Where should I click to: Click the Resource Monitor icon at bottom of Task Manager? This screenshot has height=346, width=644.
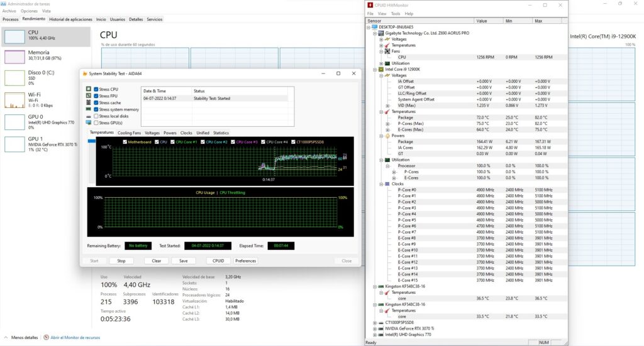coord(46,338)
